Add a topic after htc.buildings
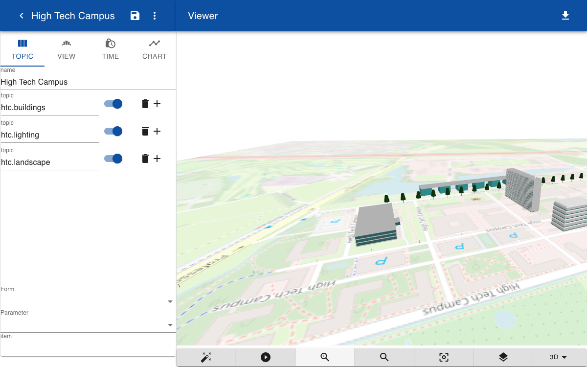 (157, 104)
